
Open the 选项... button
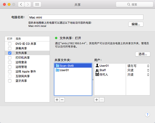click(x=143, y=54)
